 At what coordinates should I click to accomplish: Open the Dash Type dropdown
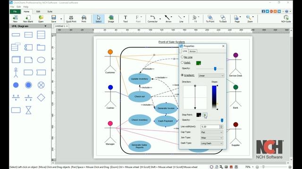click(212, 143)
